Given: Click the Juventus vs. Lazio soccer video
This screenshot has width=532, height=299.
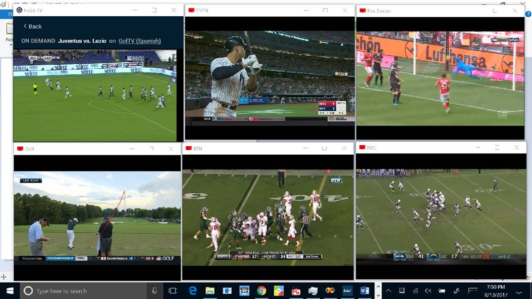Looking at the screenshot, I should [x=95, y=95].
